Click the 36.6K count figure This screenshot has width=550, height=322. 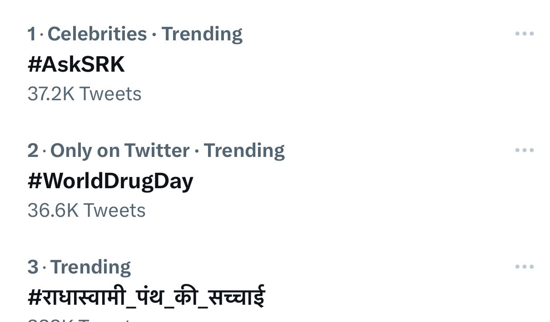pyautogui.click(x=53, y=210)
